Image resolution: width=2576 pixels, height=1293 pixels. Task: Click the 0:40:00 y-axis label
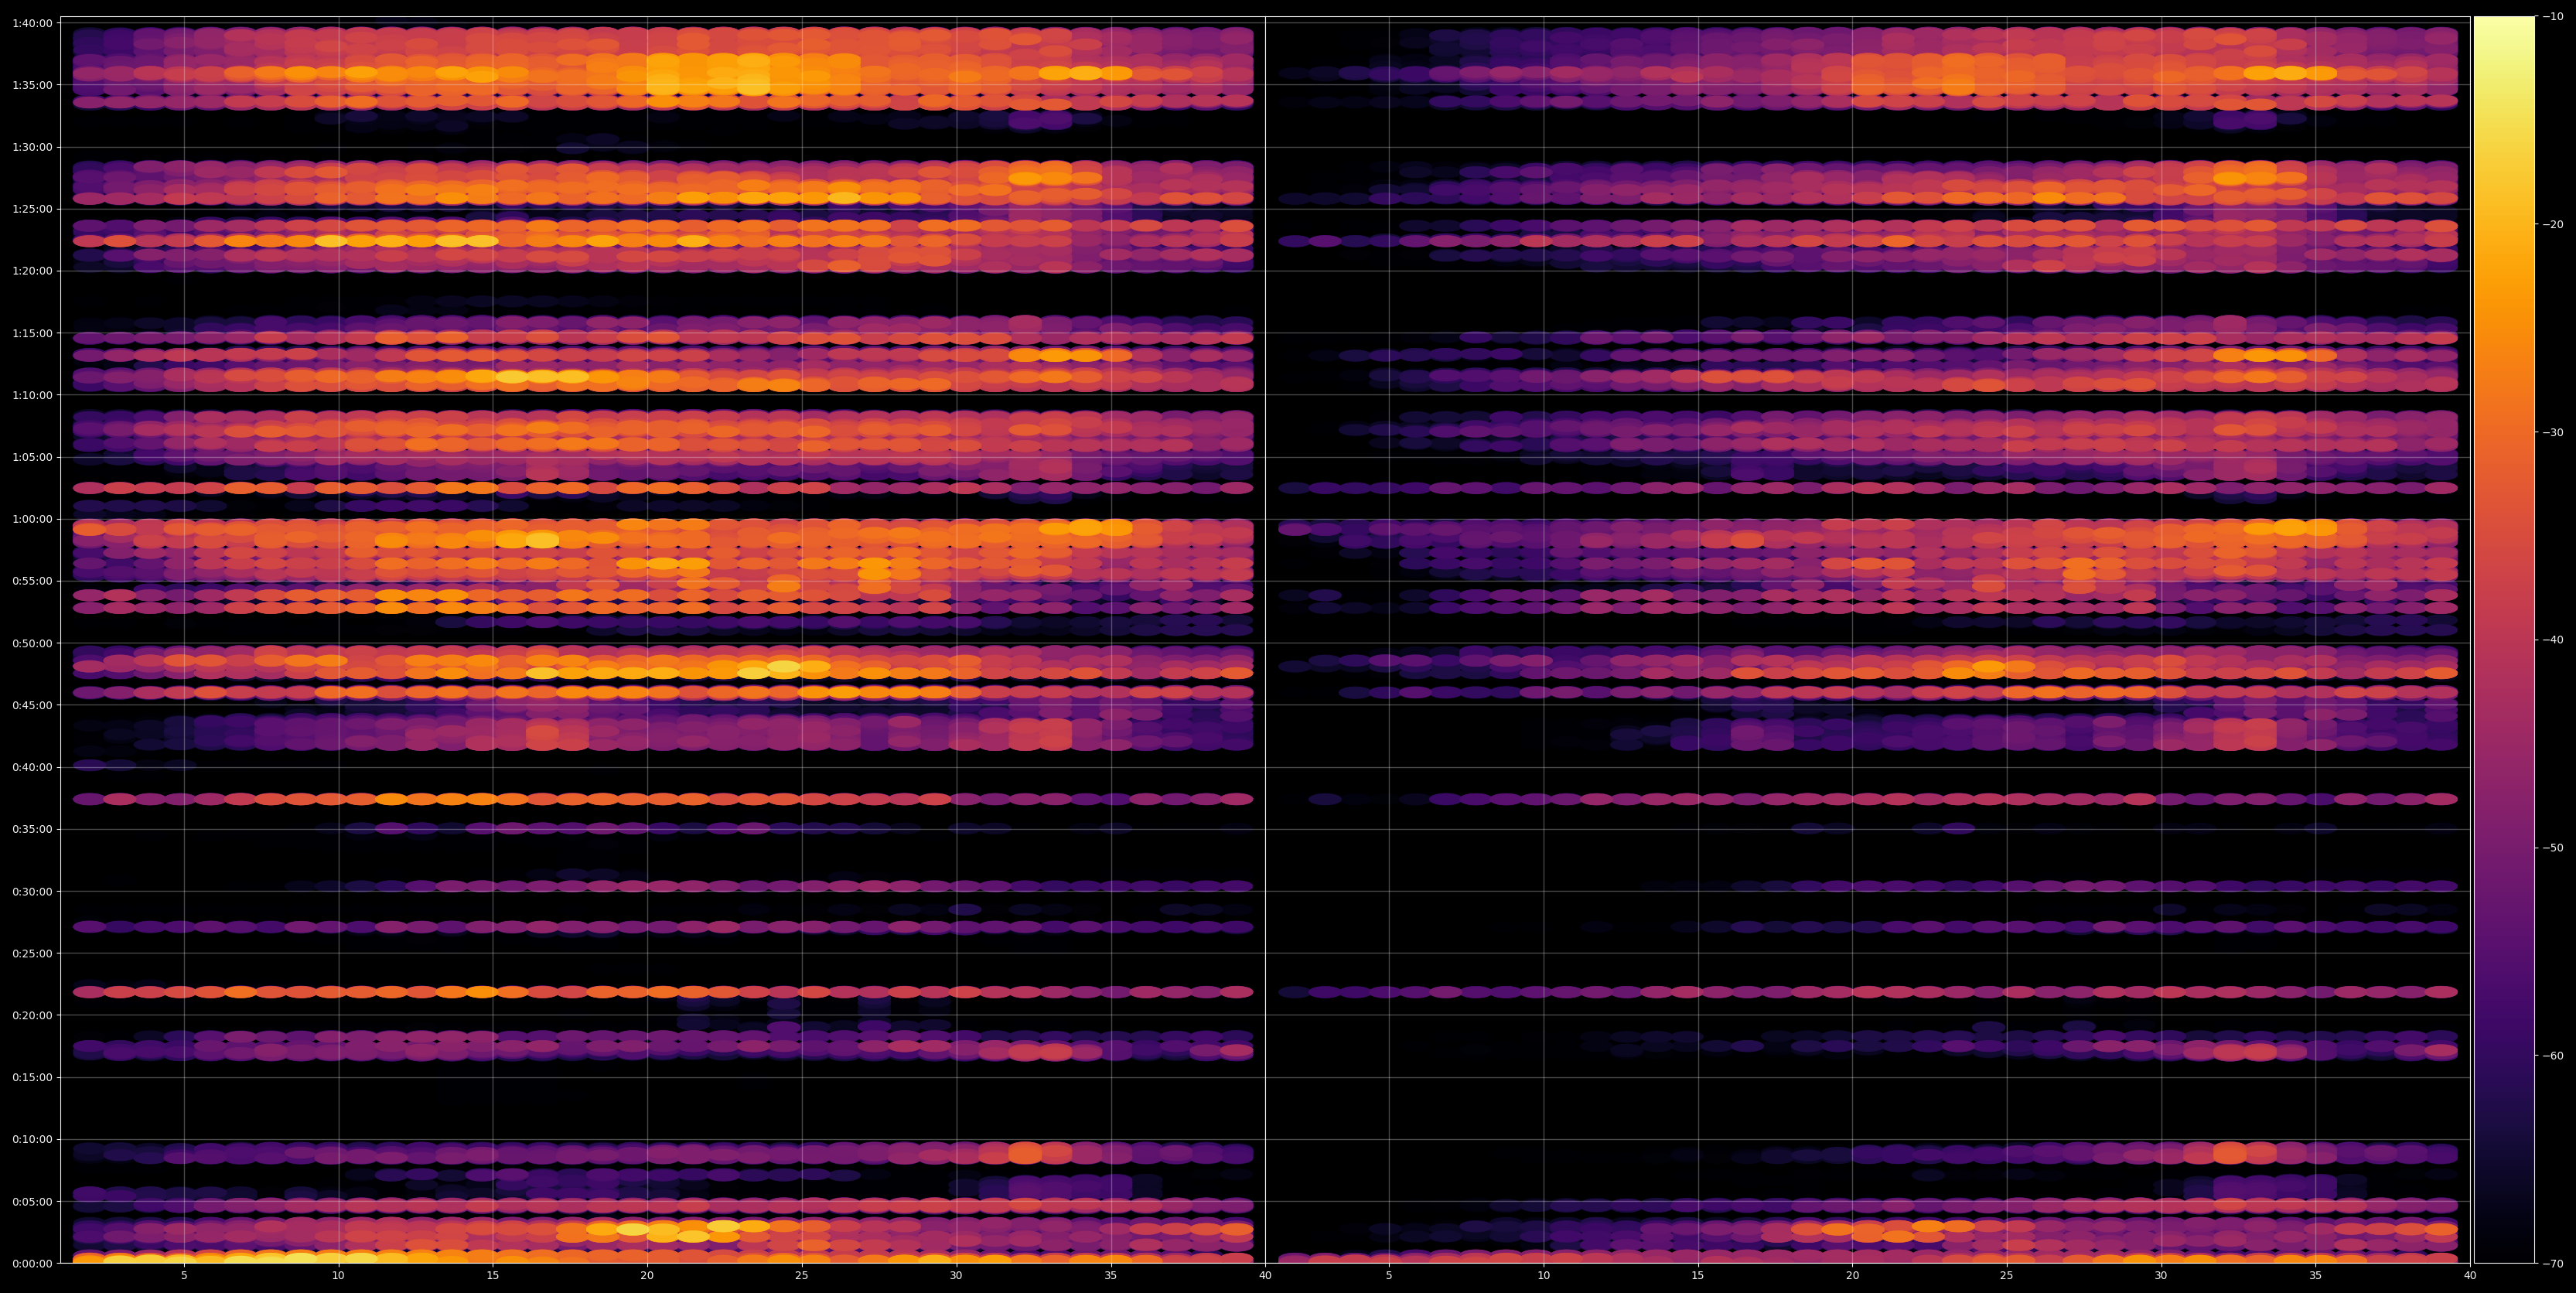point(32,767)
